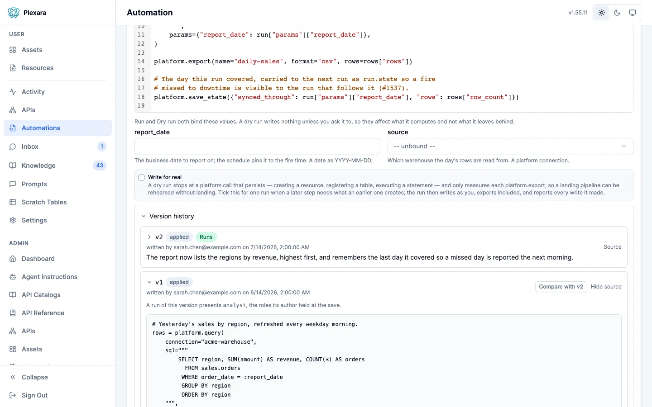Expand the v2 version entry

(149, 237)
